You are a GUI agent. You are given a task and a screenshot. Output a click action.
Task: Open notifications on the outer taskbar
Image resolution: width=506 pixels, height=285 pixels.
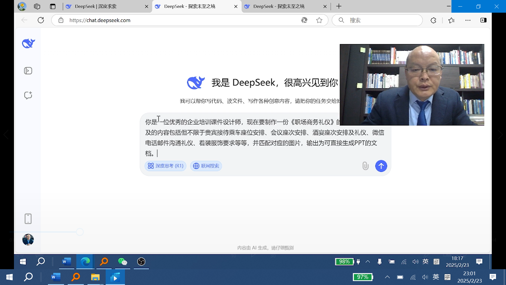(x=493, y=277)
